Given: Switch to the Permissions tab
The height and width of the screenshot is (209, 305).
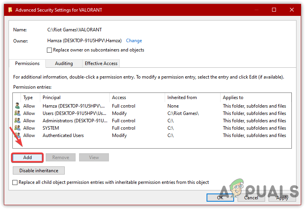Looking at the screenshot, I should [x=27, y=63].
